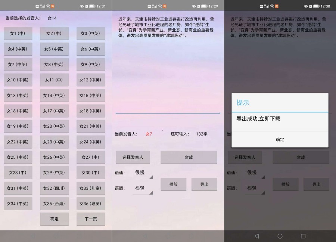Pick voice 女25 (中英)

coord(18,157)
